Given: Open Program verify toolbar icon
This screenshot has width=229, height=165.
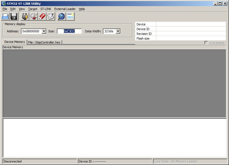Looking at the screenshot, I should pyautogui.click(x=51, y=16).
